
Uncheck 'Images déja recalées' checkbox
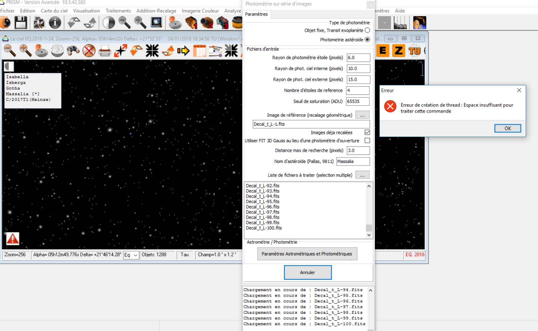[367, 132]
